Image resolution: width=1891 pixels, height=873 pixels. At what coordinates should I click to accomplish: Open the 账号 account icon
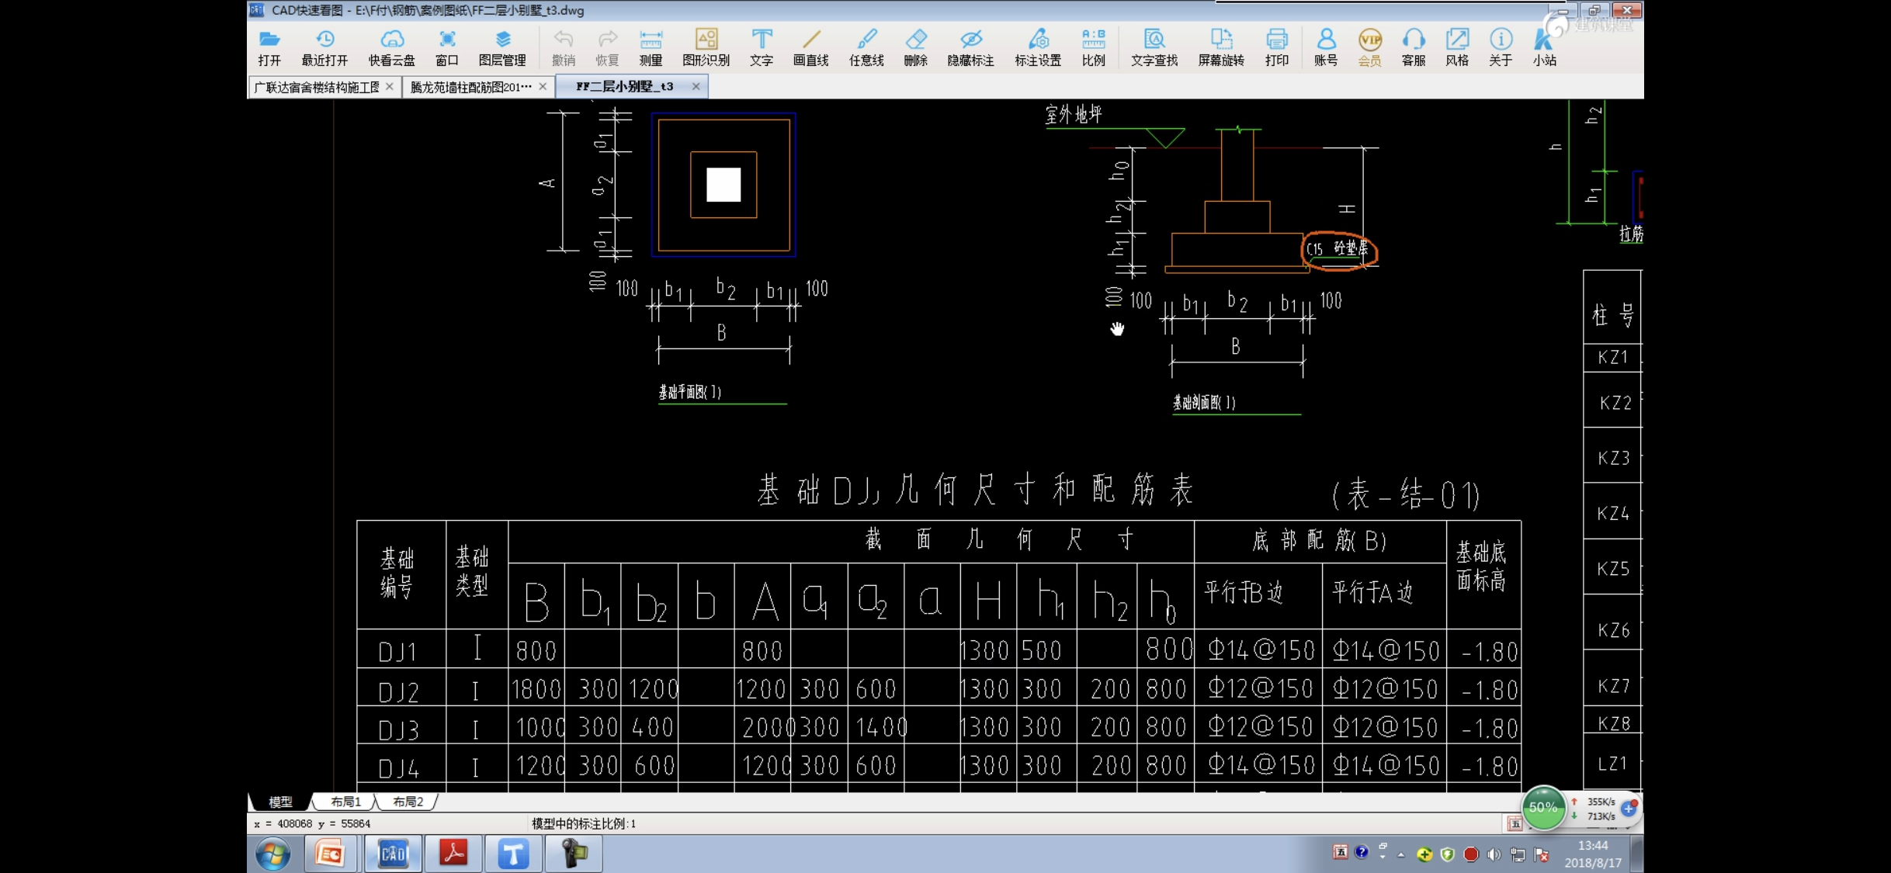click(1326, 47)
